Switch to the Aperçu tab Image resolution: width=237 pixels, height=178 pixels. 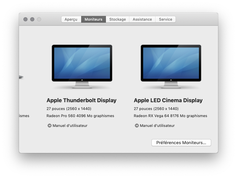click(x=71, y=19)
